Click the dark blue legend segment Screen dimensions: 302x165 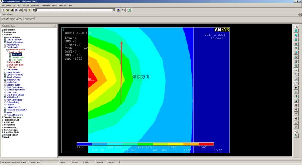click(84, 144)
